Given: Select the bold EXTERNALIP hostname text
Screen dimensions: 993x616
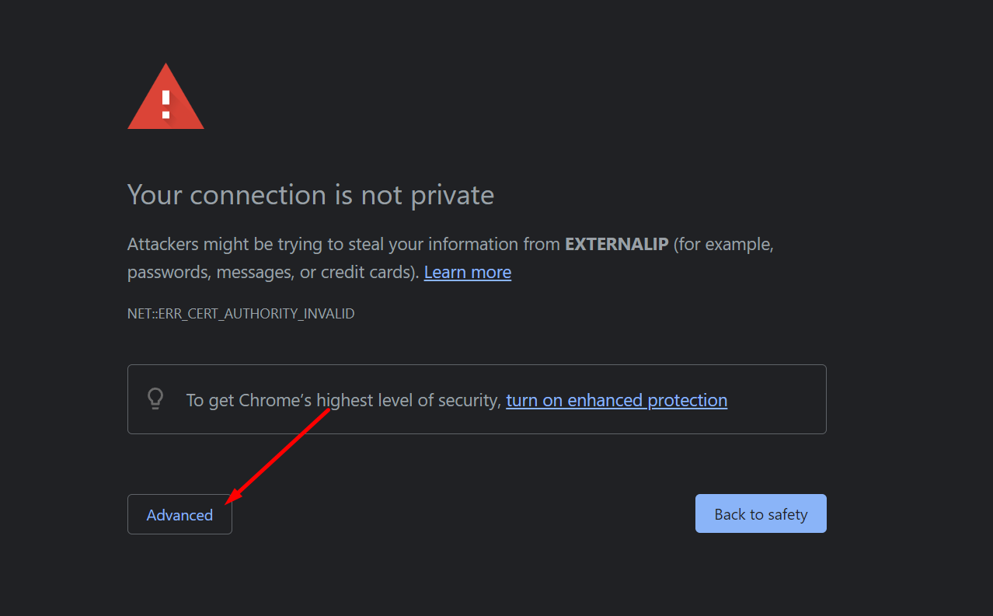Looking at the screenshot, I should click(x=617, y=244).
